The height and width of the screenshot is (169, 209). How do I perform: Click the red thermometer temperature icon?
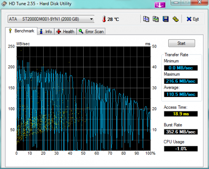pos(104,19)
